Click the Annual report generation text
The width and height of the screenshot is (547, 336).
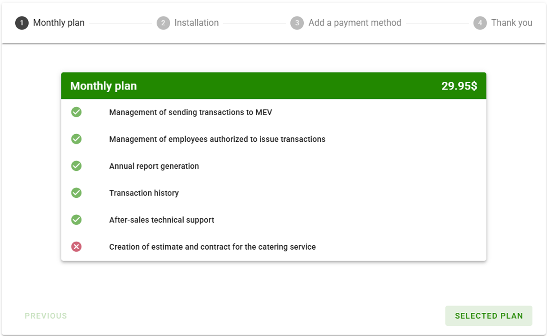[154, 166]
